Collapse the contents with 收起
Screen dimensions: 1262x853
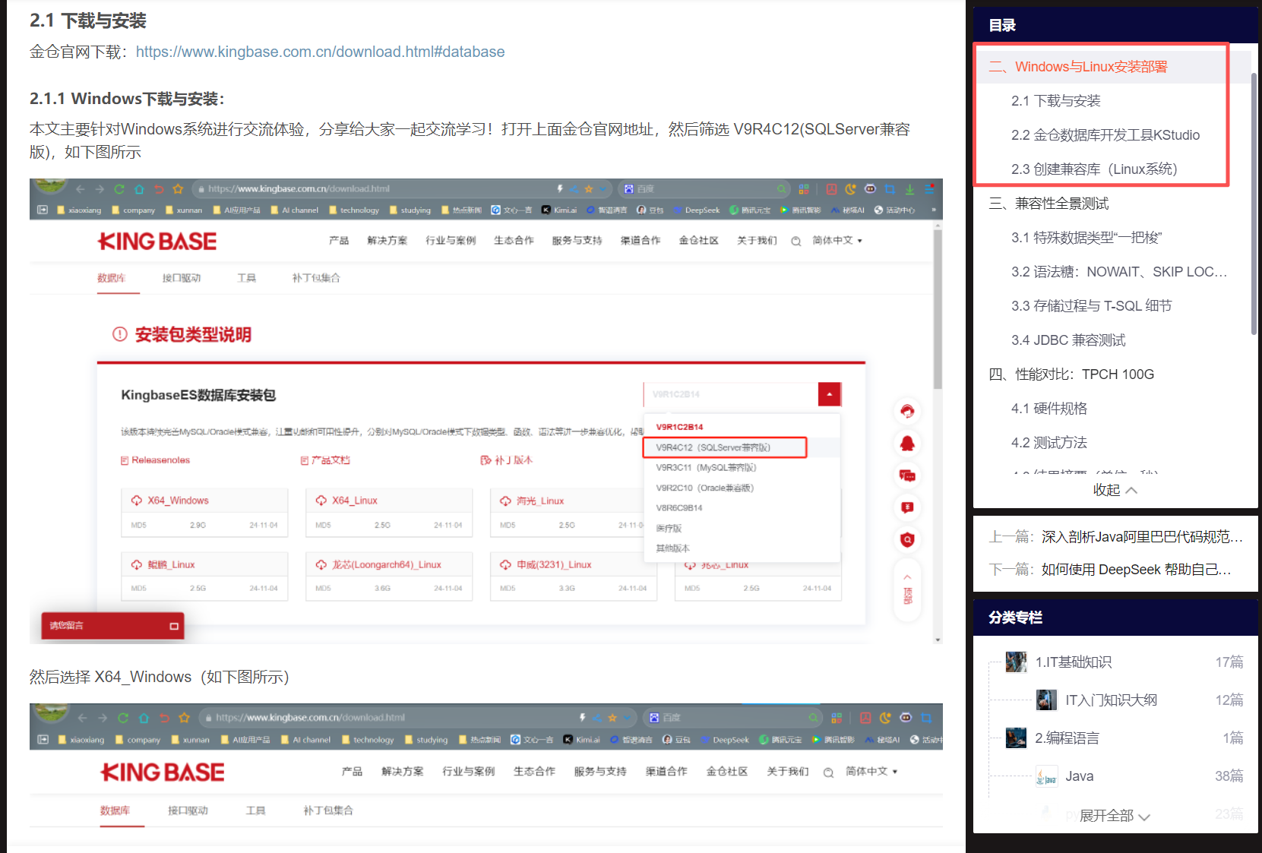[1115, 490]
